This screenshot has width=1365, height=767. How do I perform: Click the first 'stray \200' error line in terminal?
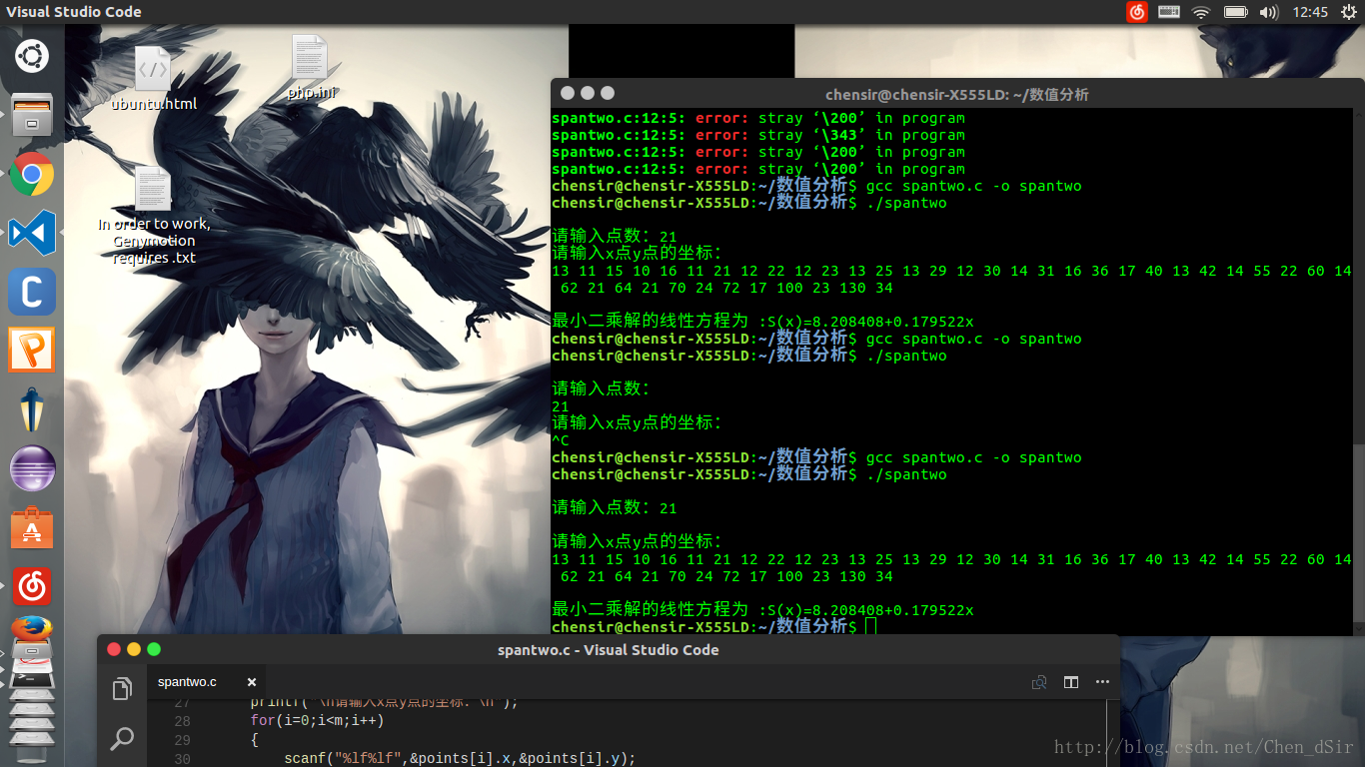pyautogui.click(x=758, y=118)
